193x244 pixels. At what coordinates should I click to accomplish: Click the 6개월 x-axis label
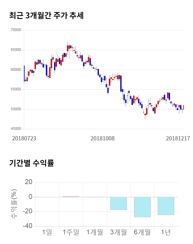142,232
